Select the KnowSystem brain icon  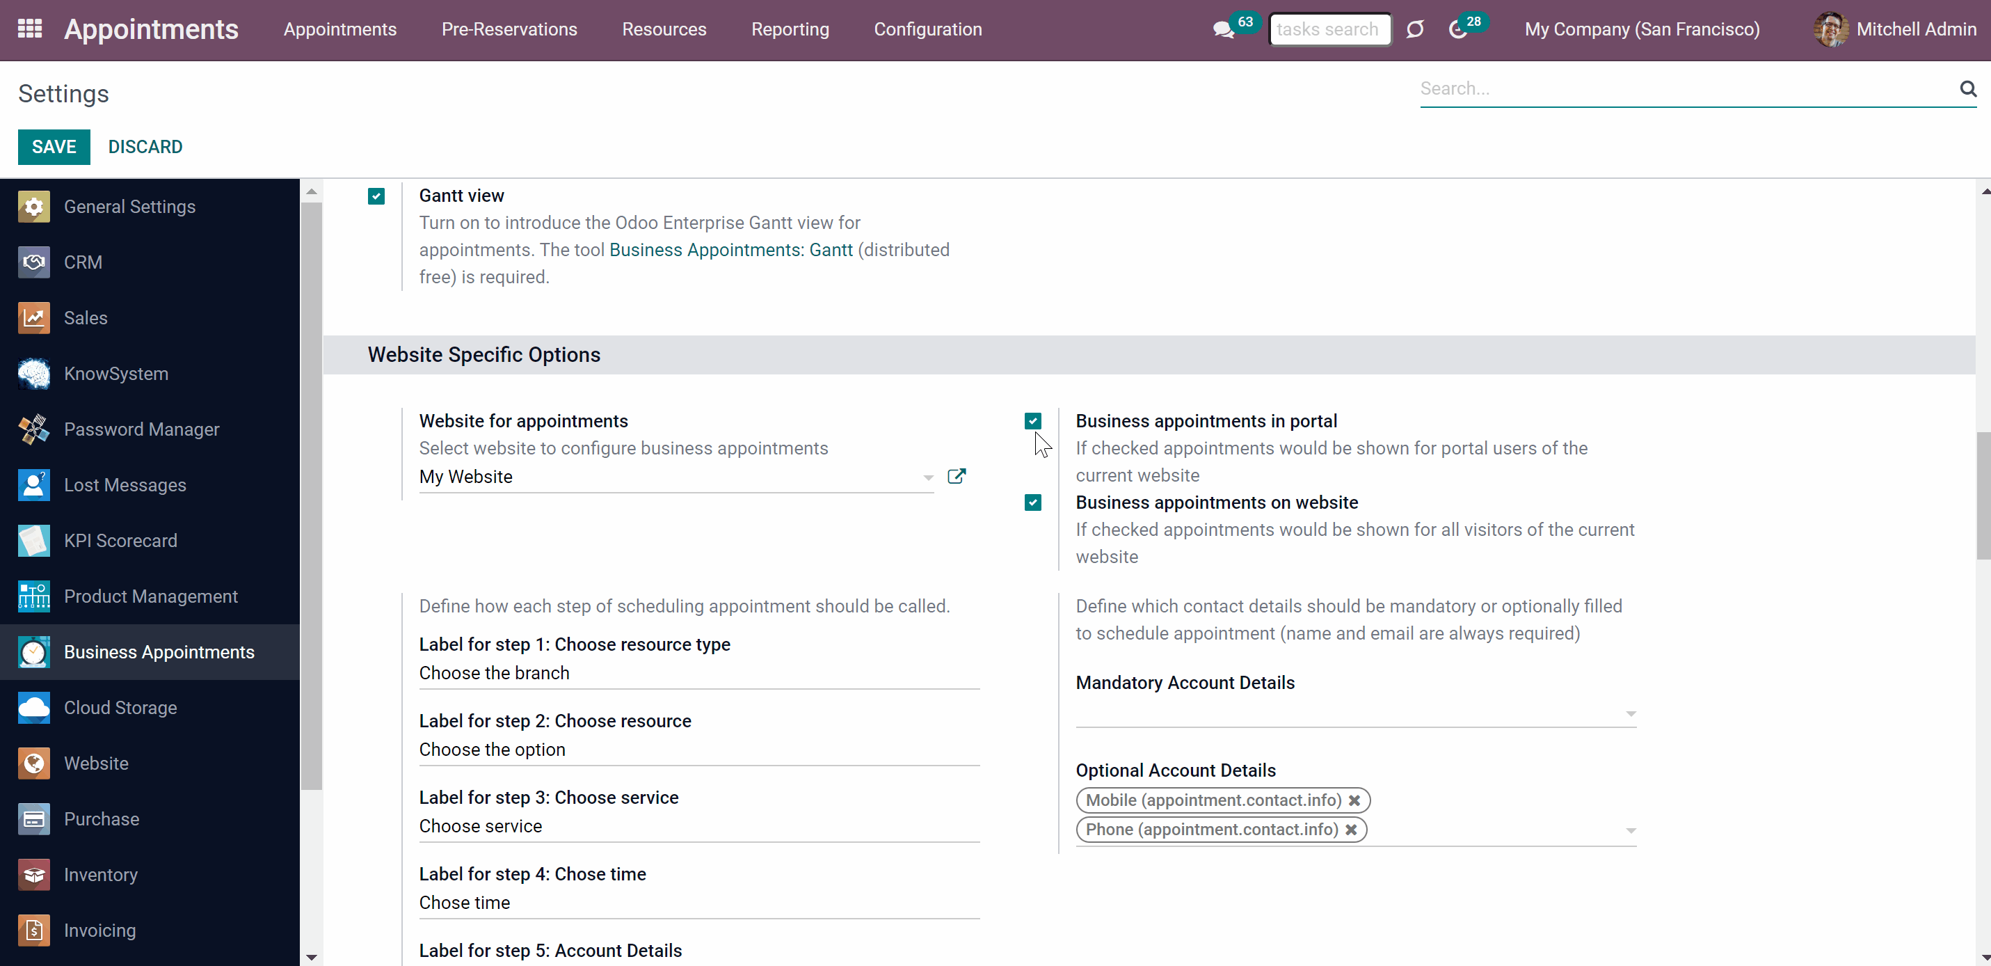[34, 374]
